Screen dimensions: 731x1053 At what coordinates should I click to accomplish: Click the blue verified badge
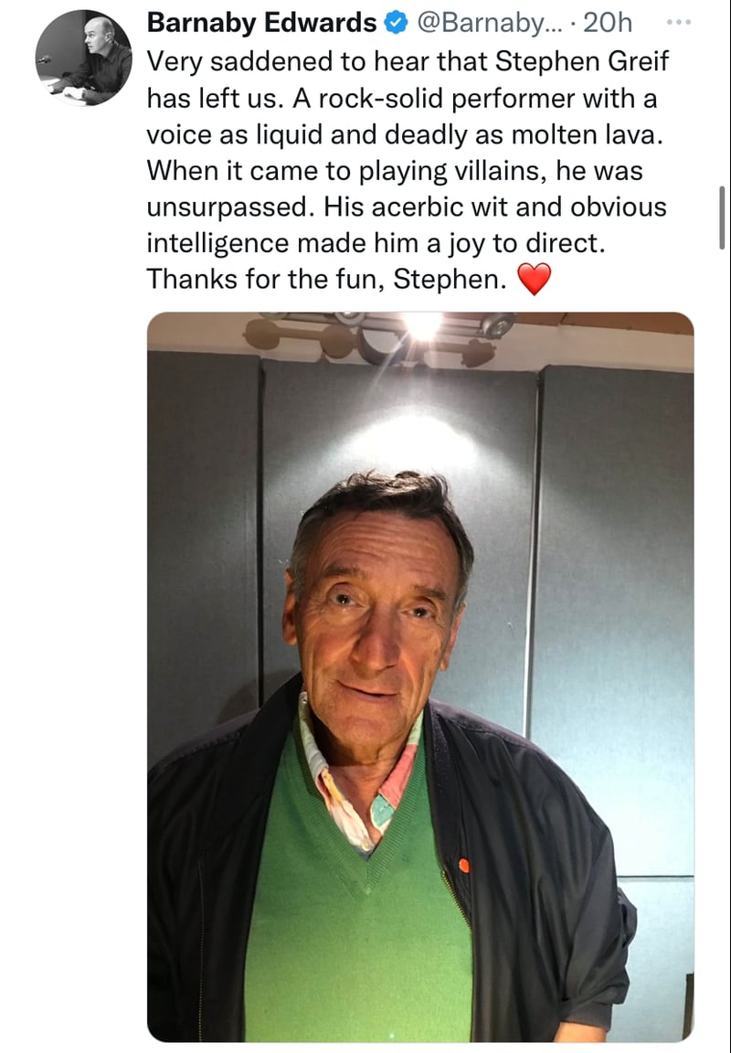tap(396, 23)
